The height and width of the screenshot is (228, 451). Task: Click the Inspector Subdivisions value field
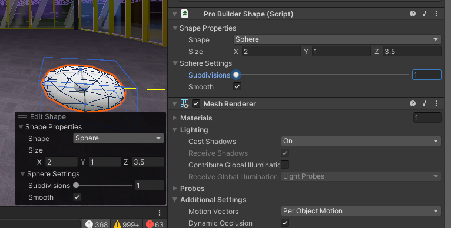427,75
